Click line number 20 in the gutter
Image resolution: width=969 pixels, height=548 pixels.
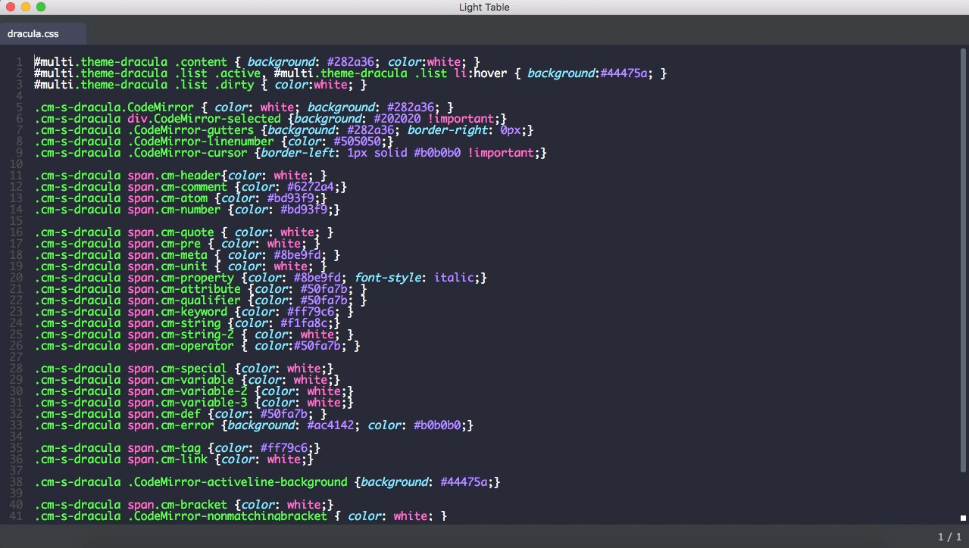tap(17, 277)
